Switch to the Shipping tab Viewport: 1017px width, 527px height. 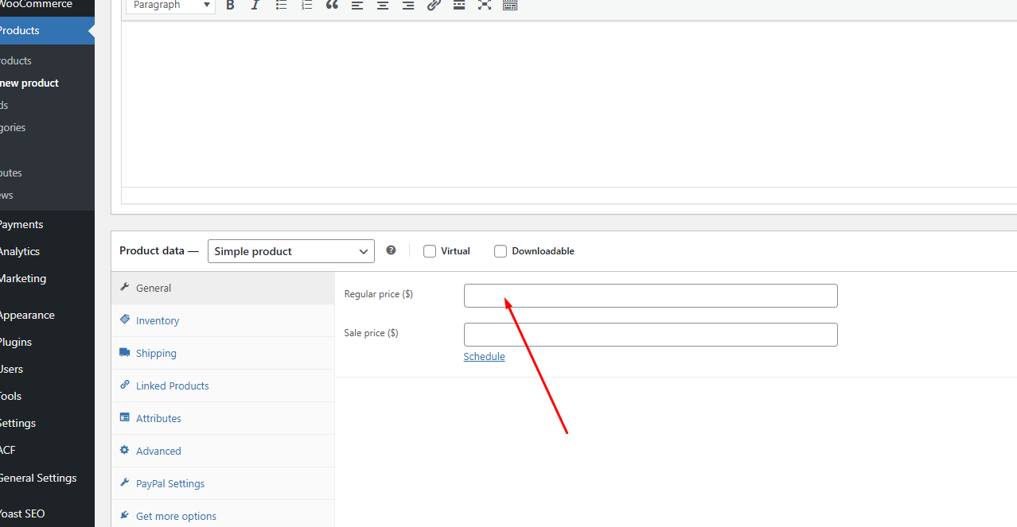(156, 353)
